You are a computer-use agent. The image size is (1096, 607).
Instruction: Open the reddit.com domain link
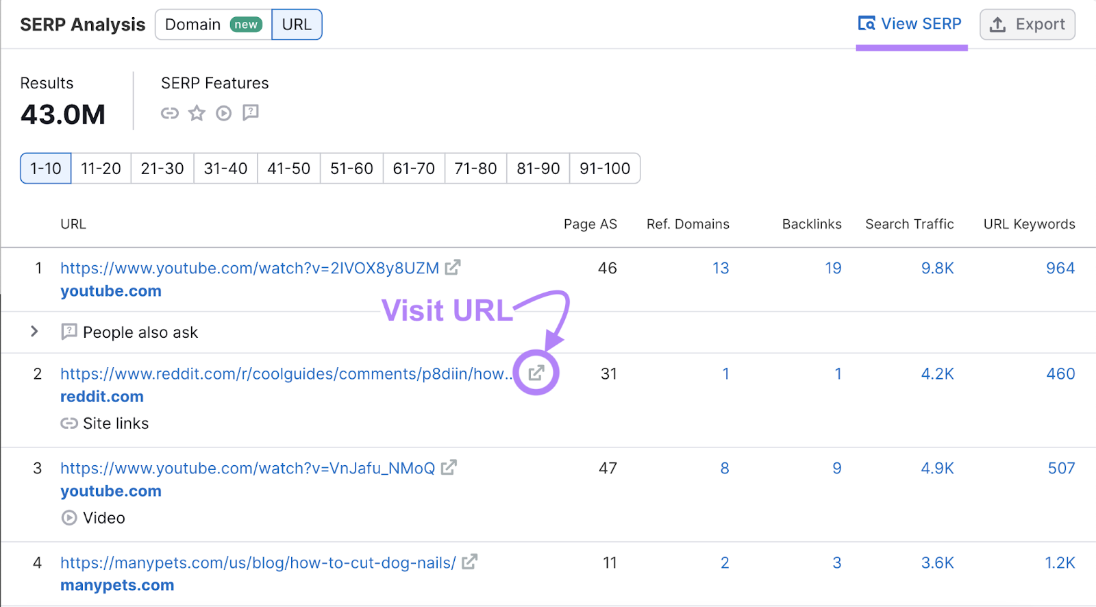[x=102, y=397]
